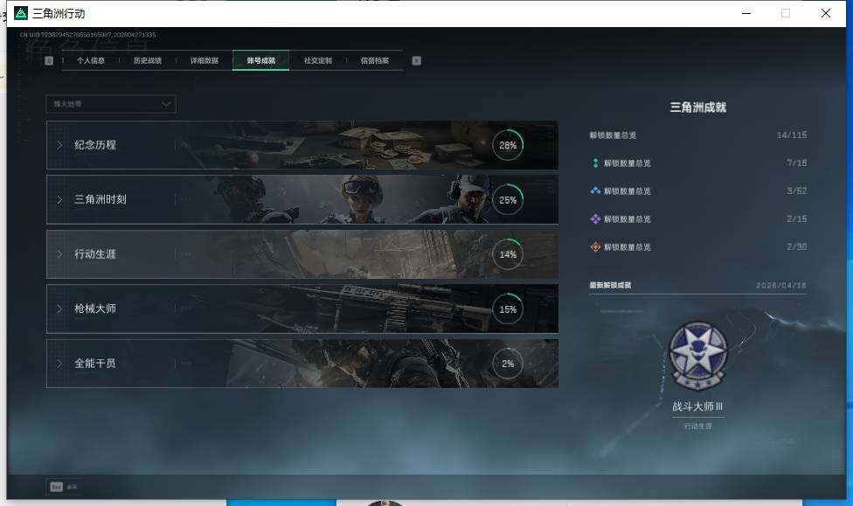Expand the 行动生涯 row chevron
Image resolution: width=853 pixels, height=506 pixels.
pos(59,254)
